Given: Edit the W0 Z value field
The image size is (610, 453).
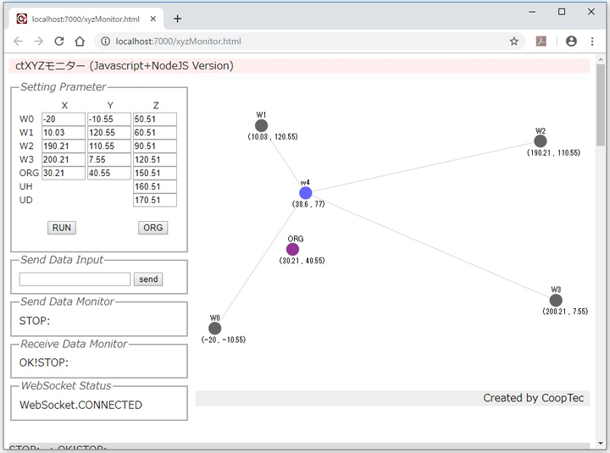Looking at the screenshot, I should 155,119.
